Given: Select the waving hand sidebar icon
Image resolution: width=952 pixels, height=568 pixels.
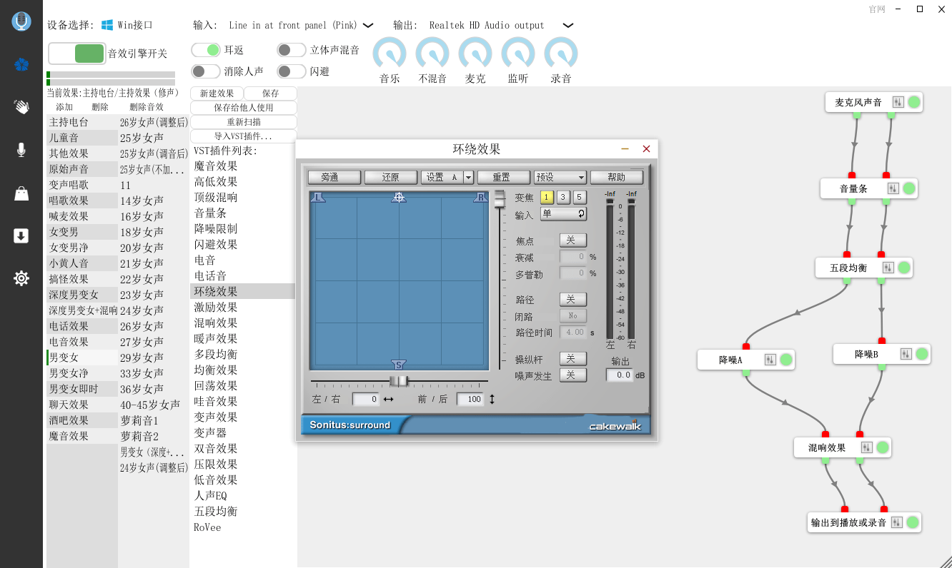Looking at the screenshot, I should coord(21,107).
